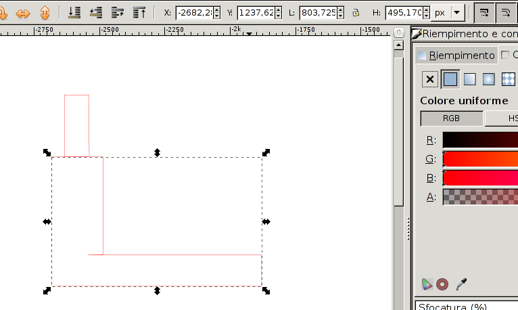Click the top-middle vertical scale handle
Image resolution: width=518 pixels, height=310 pixels.
point(158,152)
